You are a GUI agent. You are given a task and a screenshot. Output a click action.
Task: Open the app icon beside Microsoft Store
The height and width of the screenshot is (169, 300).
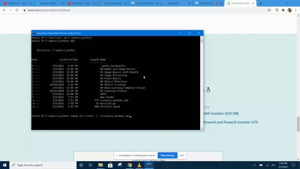[x=120, y=165]
